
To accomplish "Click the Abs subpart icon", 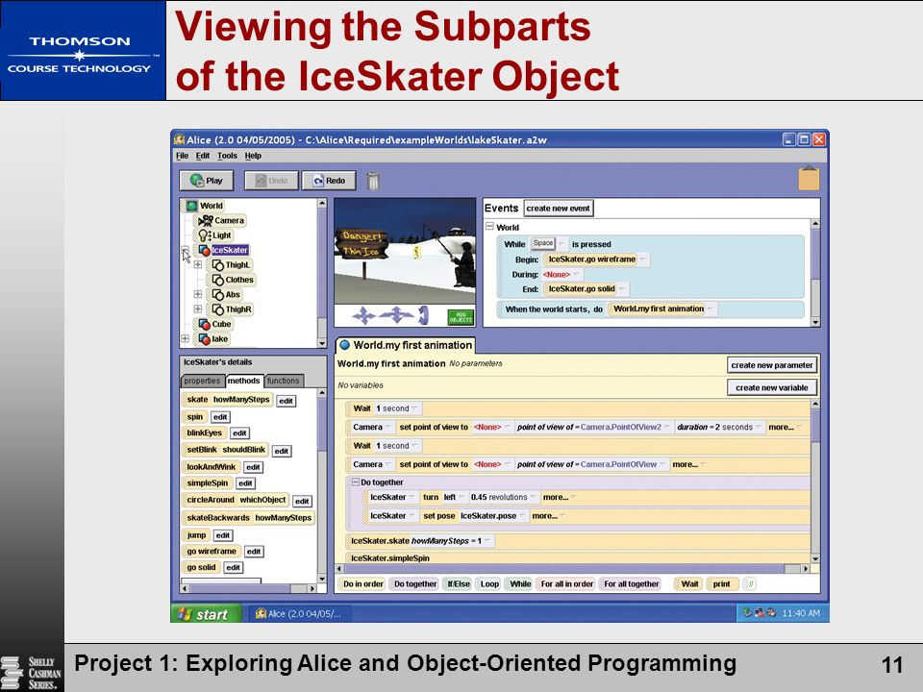I will click(x=218, y=294).
